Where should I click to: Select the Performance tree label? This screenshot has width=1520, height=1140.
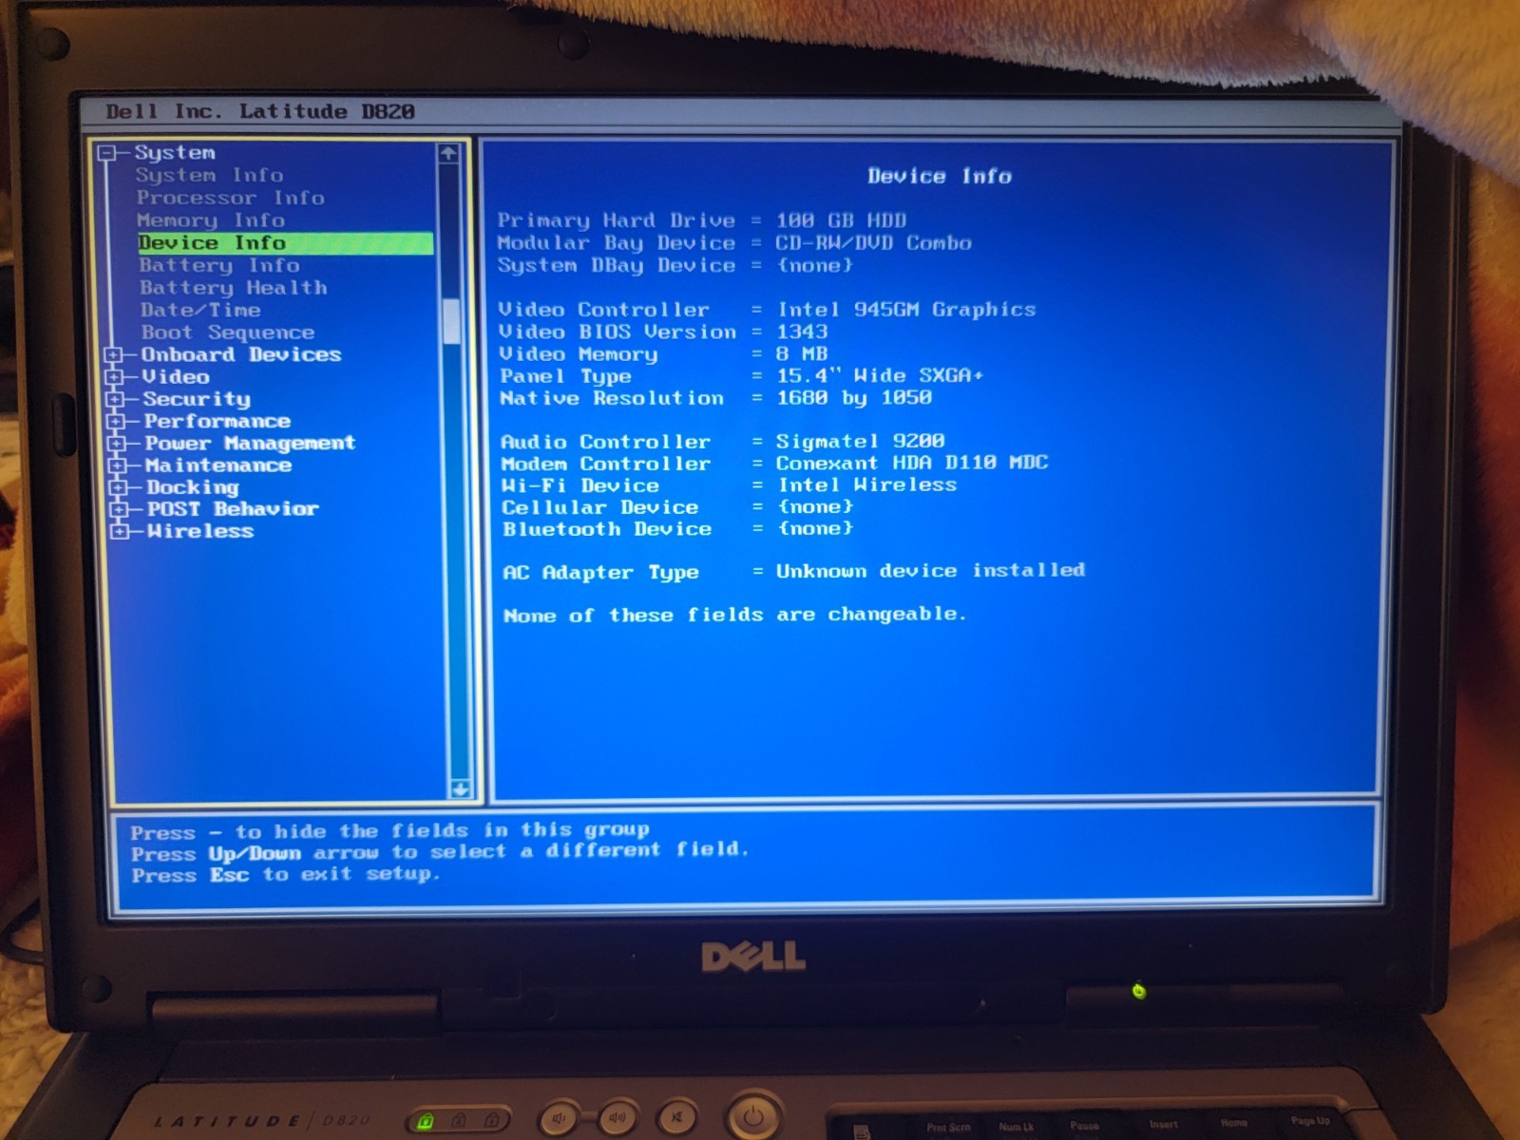pyautogui.click(x=218, y=421)
